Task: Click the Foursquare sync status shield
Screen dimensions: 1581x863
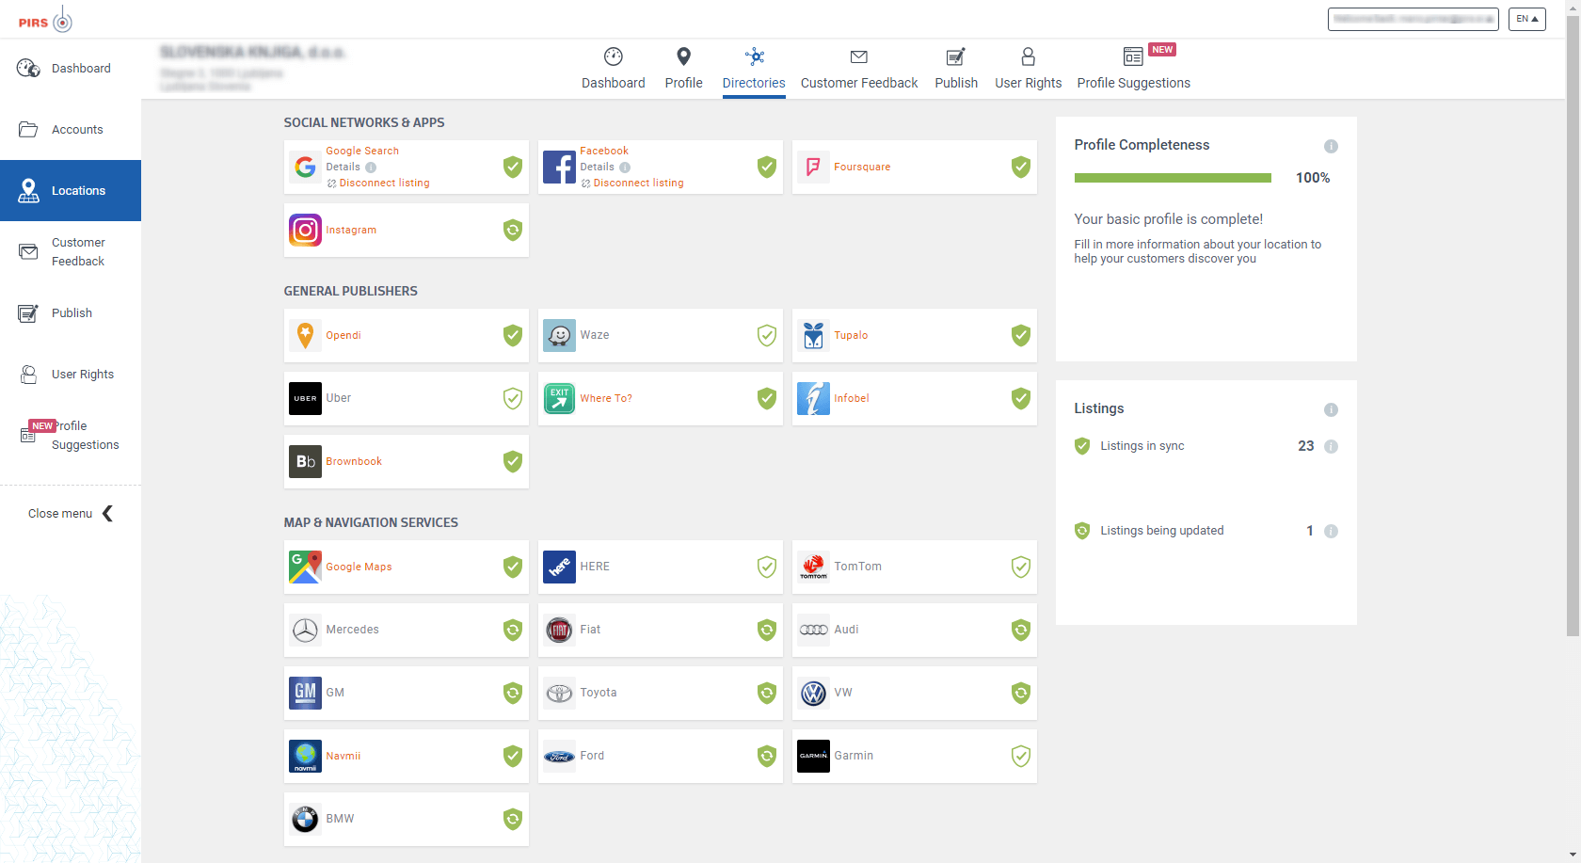Action: click(1020, 168)
